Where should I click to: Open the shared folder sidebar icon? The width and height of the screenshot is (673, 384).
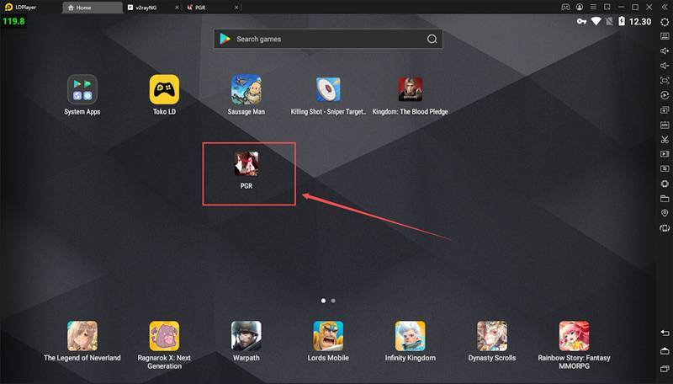pyautogui.click(x=665, y=199)
